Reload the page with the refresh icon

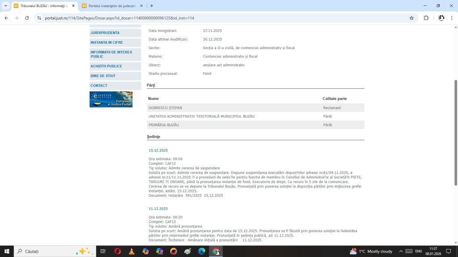tap(27, 18)
